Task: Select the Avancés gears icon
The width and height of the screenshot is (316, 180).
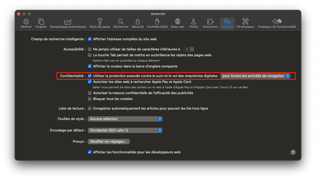Action: click(x=227, y=22)
